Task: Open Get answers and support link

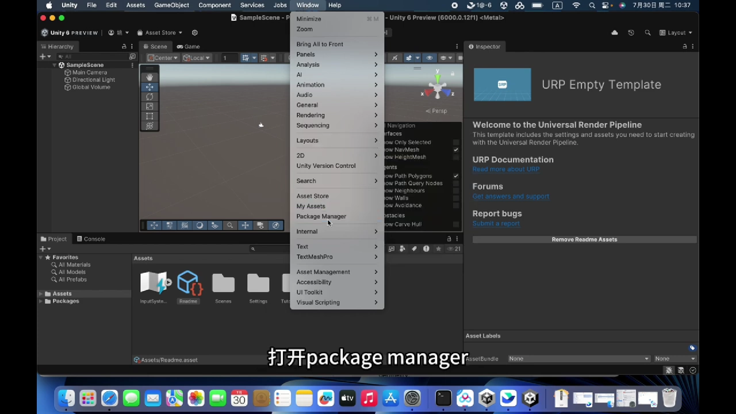Action: 511,196
